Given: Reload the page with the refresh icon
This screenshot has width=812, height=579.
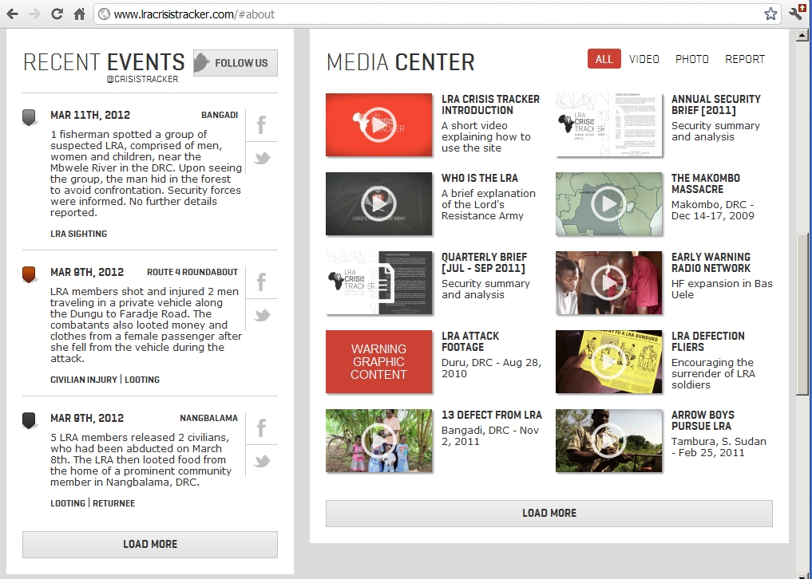Looking at the screenshot, I should 57,14.
